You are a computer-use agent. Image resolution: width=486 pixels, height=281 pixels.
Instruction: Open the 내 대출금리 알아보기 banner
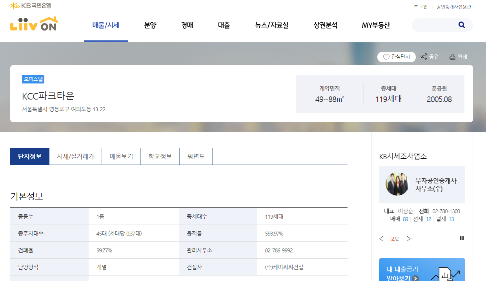(422, 270)
